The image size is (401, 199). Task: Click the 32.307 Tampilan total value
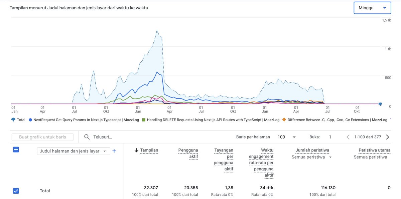pos(151,188)
